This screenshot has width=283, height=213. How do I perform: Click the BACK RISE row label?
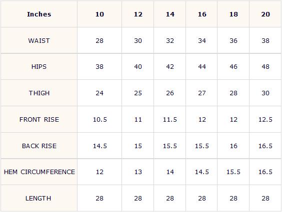coord(39,146)
